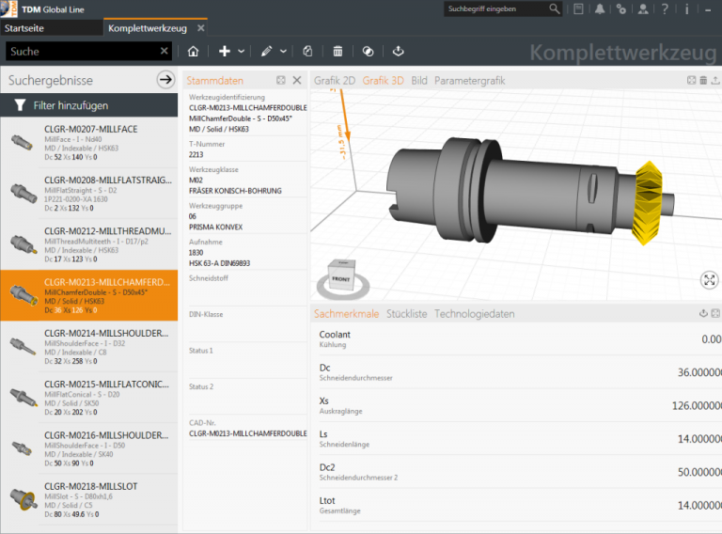This screenshot has width=722, height=534.
Task: Click the plus add-new icon
Action: pos(225,52)
